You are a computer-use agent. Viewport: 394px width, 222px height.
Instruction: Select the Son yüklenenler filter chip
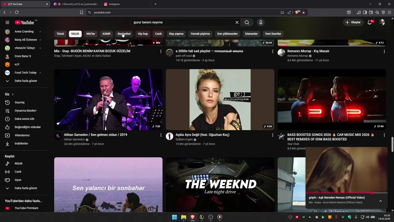click(x=227, y=34)
